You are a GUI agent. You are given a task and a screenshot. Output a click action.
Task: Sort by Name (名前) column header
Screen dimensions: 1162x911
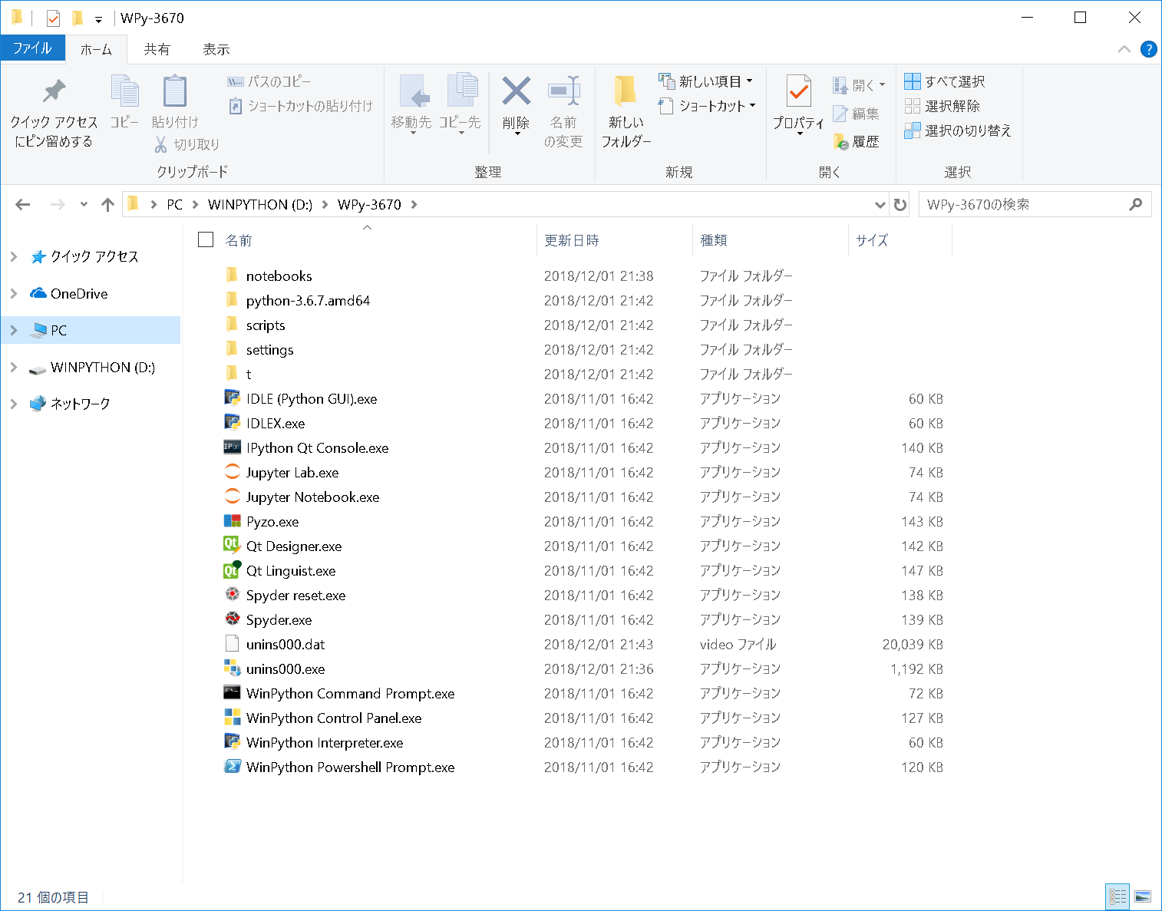pyautogui.click(x=238, y=240)
